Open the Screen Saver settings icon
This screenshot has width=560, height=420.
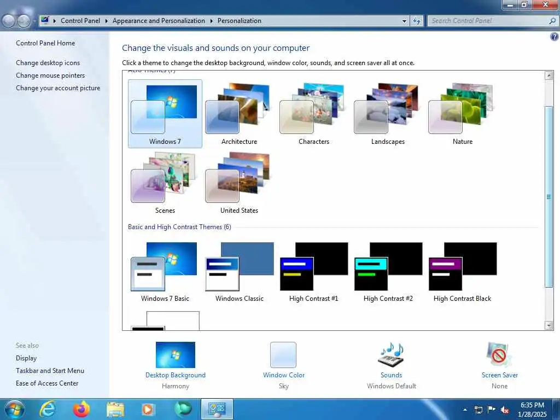pos(499,354)
